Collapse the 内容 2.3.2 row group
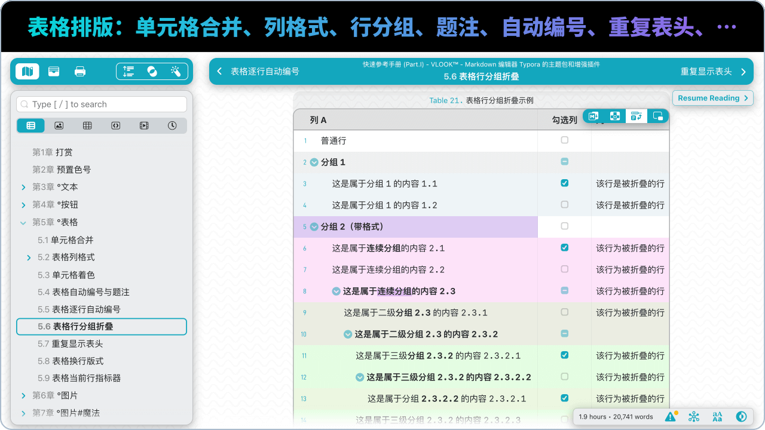Viewport: 765px width, 430px height. [x=348, y=334]
